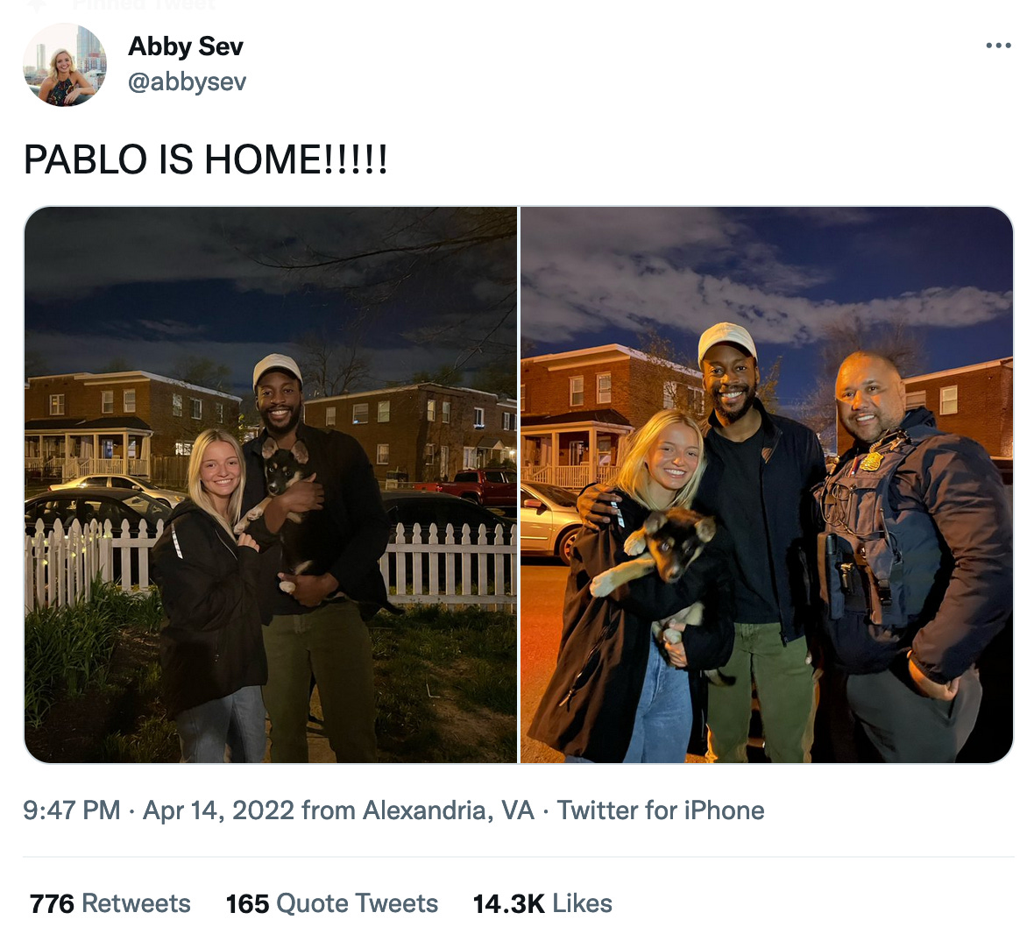Click the man's white cap in left photo
1034x948 pixels.
[277, 369]
